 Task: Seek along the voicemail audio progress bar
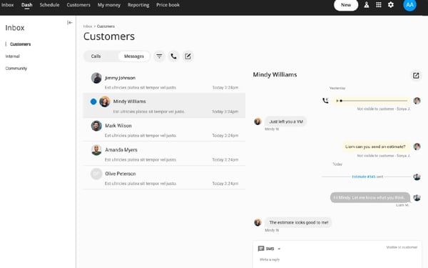coord(374,101)
